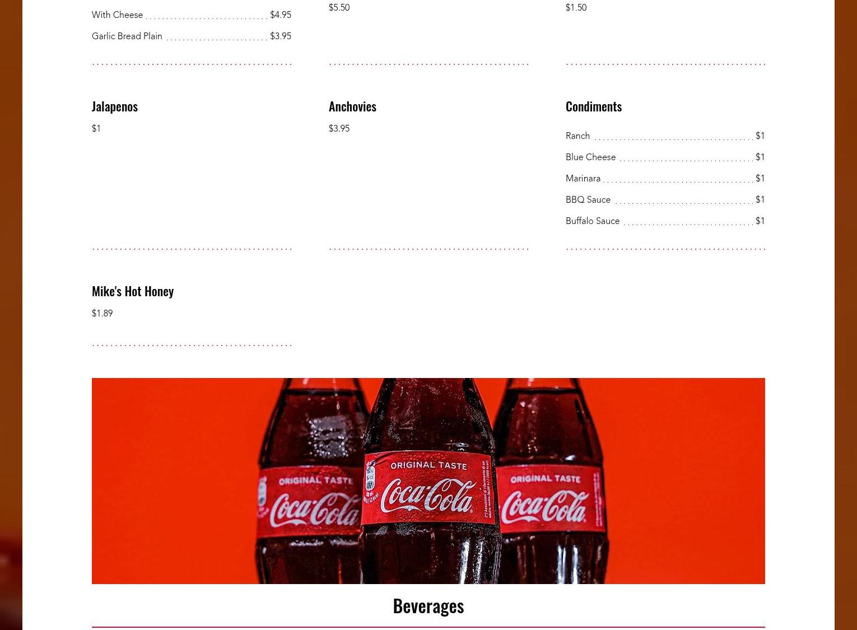Click the Beverages section title
Screen dimensions: 857x630
click(428, 606)
